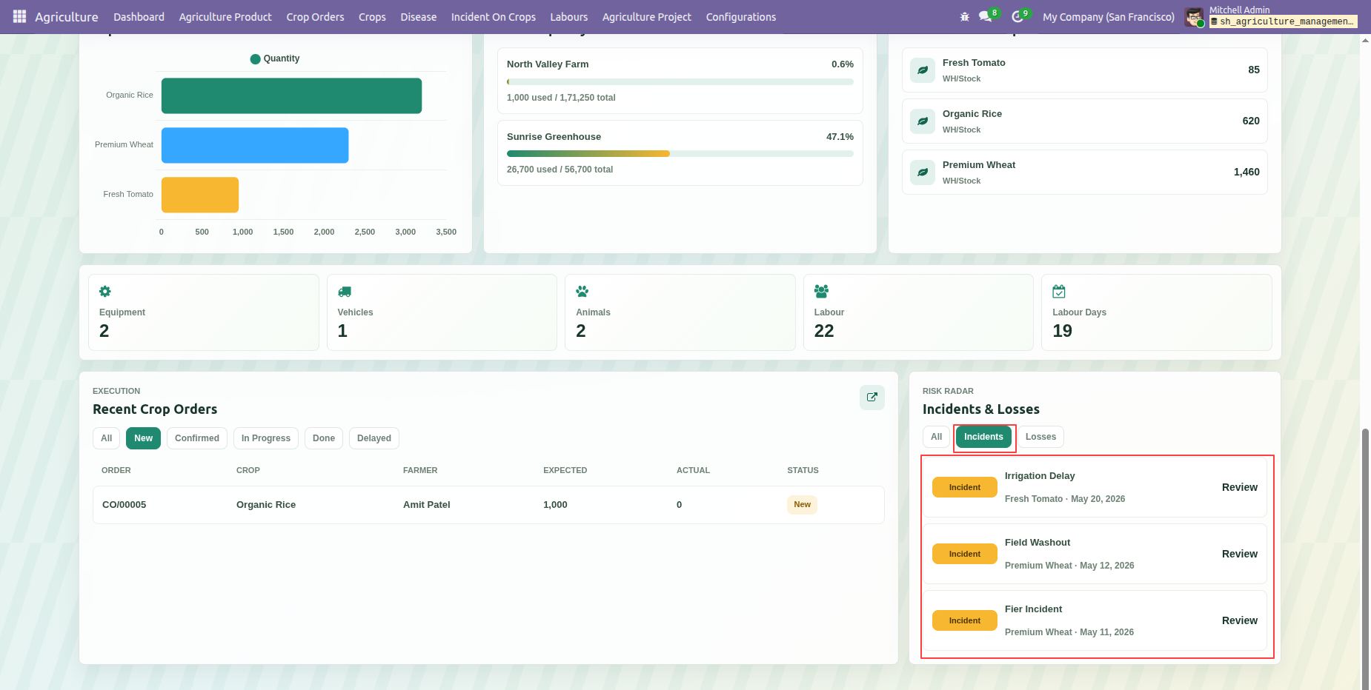This screenshot has height=690, width=1371.
Task: Open the apps grid menu icon
Action: click(x=20, y=16)
